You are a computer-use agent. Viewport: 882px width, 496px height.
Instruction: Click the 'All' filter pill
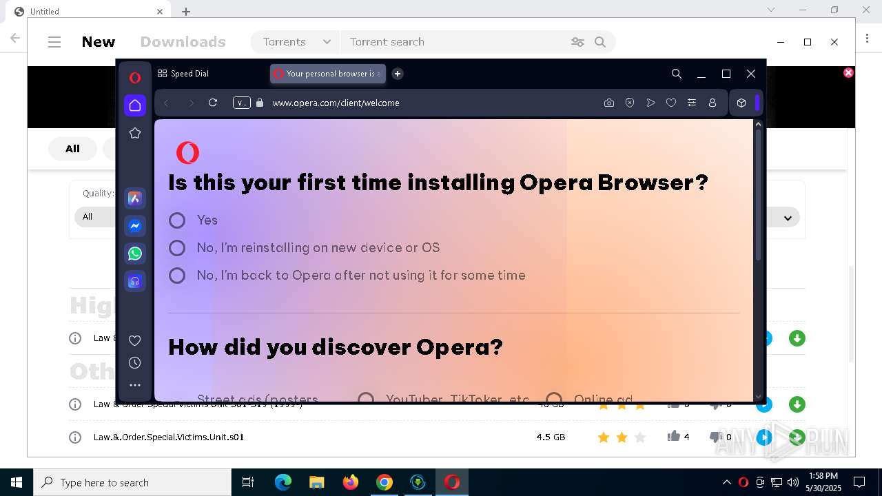(72, 149)
